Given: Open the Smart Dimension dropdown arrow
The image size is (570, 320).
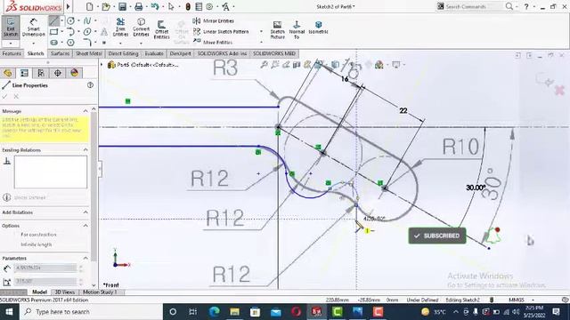Looking at the screenshot, I should 34,44.
